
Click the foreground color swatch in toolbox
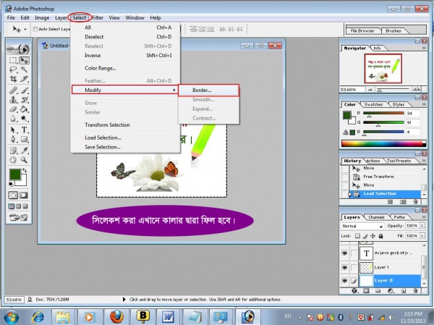14,174
